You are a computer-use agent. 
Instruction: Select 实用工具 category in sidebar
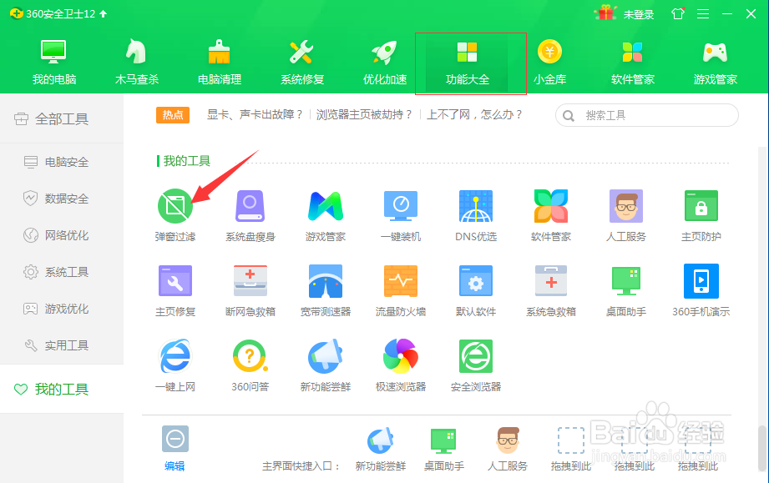[62, 345]
